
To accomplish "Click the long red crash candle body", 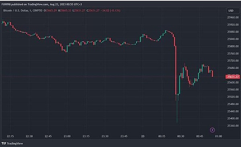I will (x=176, y=70).
